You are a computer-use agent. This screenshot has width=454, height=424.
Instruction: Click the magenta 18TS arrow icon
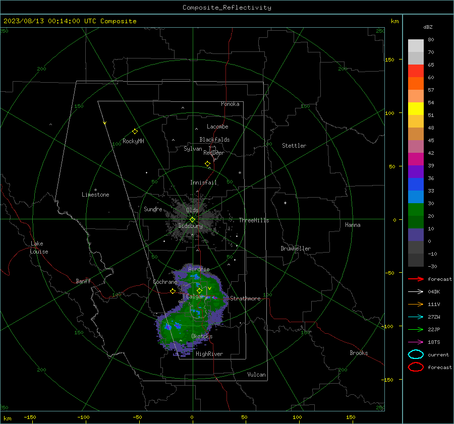pyautogui.click(x=416, y=342)
